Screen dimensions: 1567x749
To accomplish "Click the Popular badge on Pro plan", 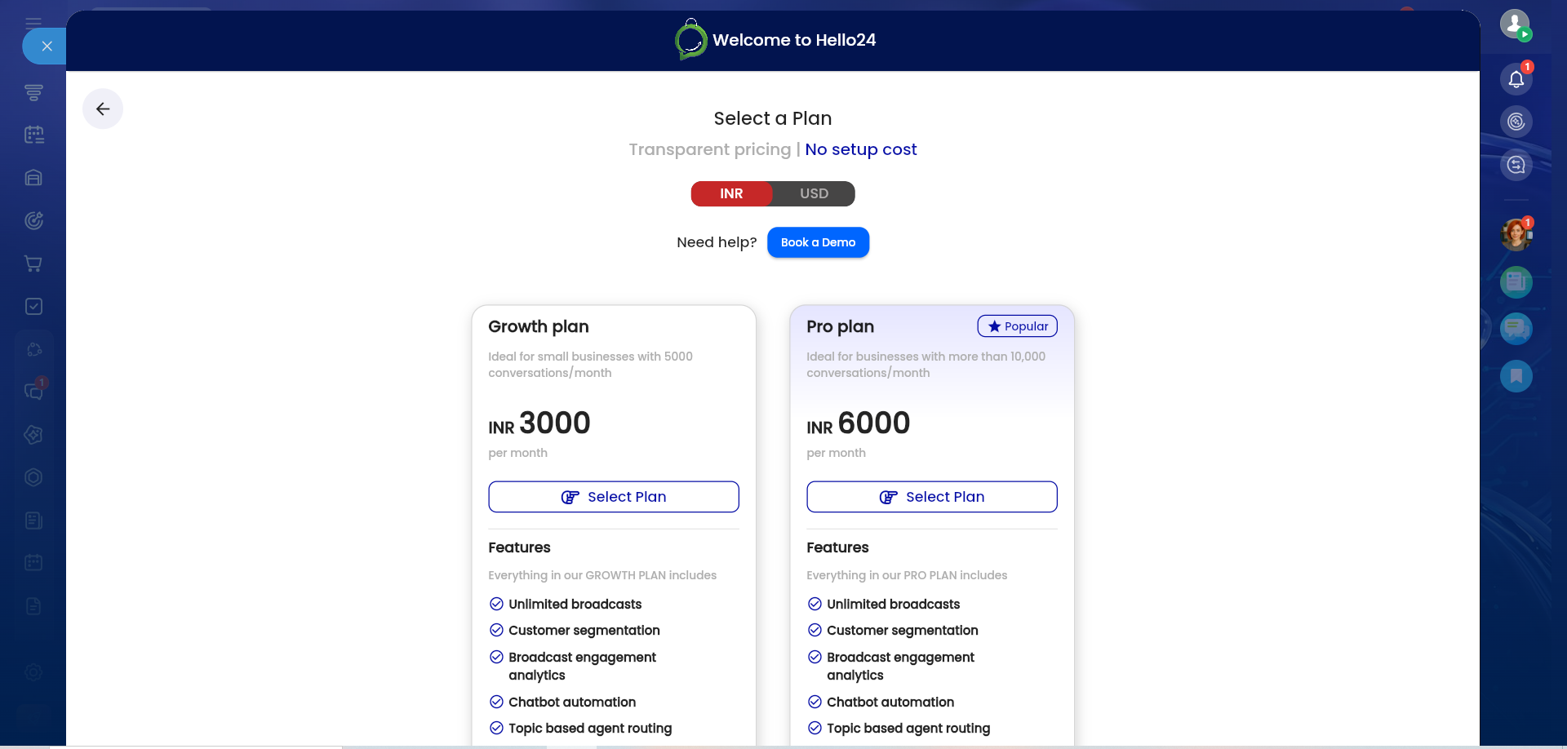I will [x=1018, y=326].
